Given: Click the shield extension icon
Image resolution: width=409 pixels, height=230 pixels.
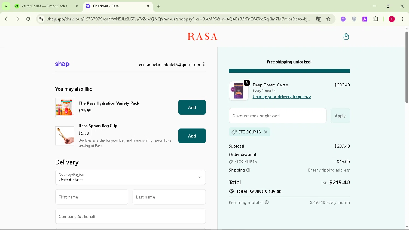Looking at the screenshot, I should point(354,19).
